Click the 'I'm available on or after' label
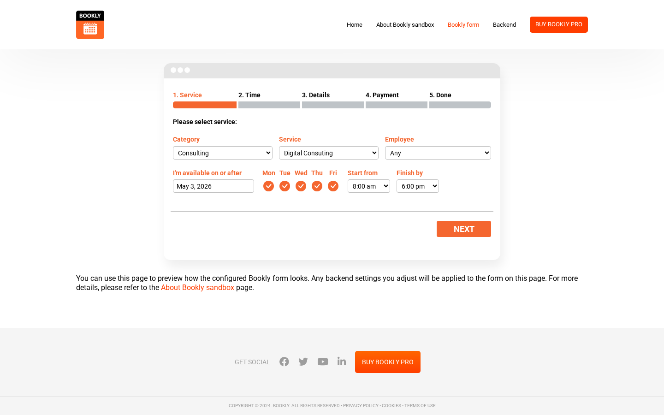Image resolution: width=664 pixels, height=415 pixels. click(207, 173)
